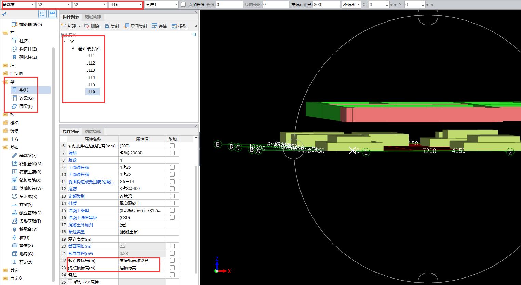Select the 柱(Z) column icon
Image resolution: width=521 pixels, height=285 pixels.
[x=14, y=41]
